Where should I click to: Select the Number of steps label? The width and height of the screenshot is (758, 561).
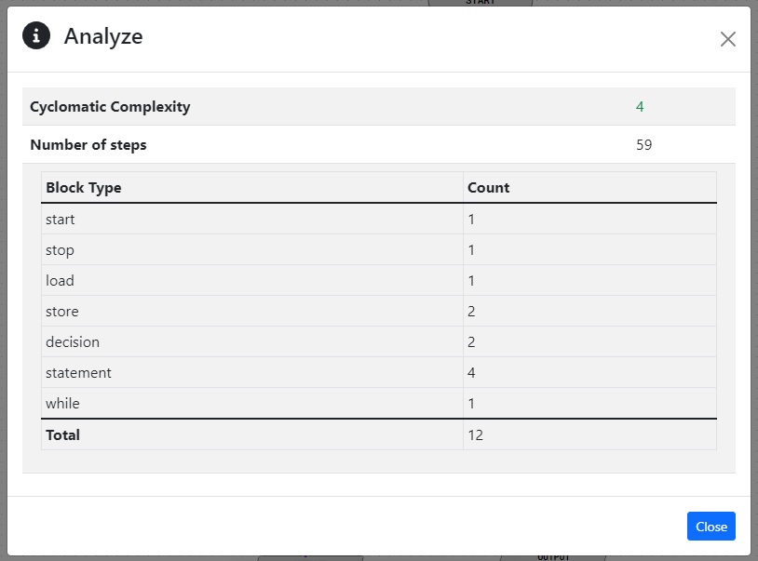[88, 145]
